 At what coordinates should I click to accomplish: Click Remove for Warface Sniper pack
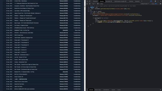(x=64, y=20)
